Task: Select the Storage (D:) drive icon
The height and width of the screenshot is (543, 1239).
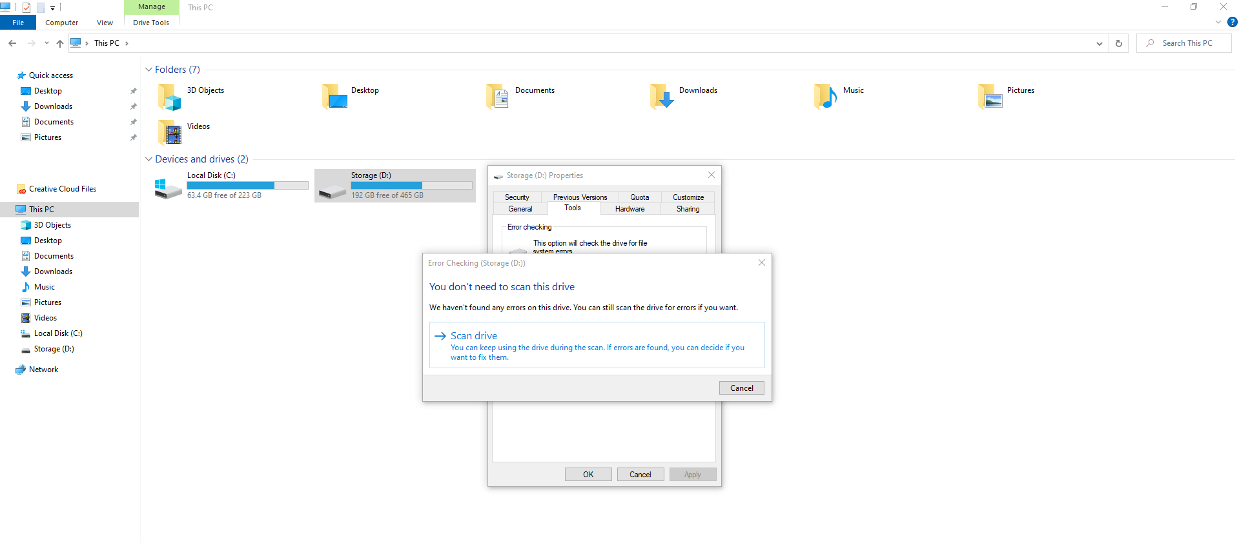Action: [x=333, y=192]
